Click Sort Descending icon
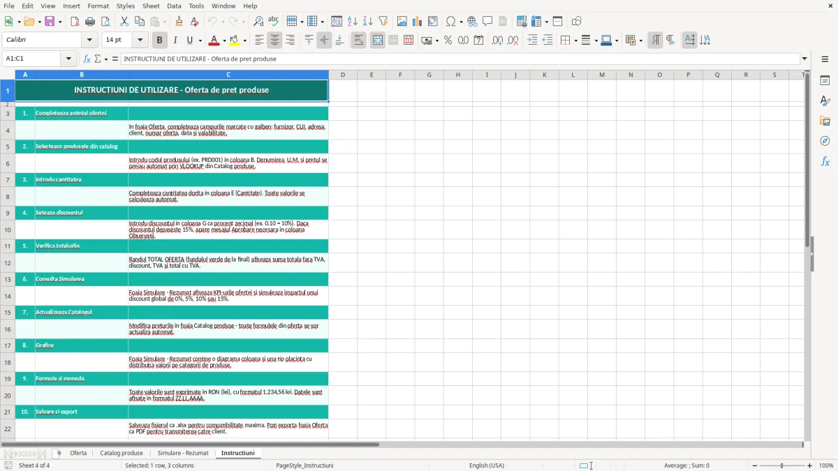Viewport: 838px width, 471px height. [x=367, y=22]
